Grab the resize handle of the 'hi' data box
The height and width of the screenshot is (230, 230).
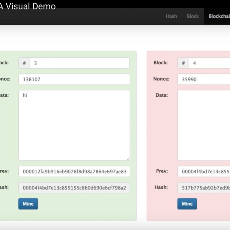128,158
